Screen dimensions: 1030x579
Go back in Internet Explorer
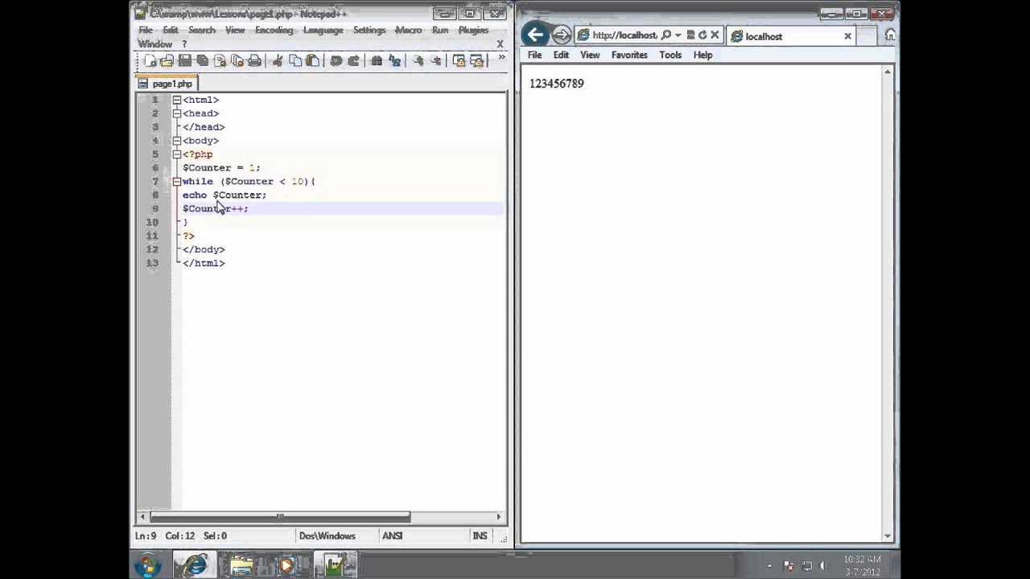535,35
